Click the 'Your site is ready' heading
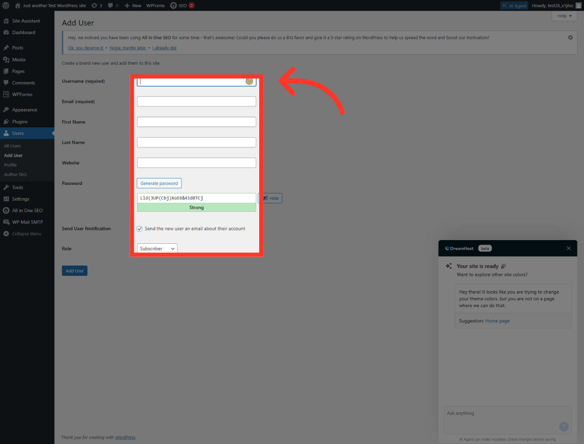 point(478,266)
